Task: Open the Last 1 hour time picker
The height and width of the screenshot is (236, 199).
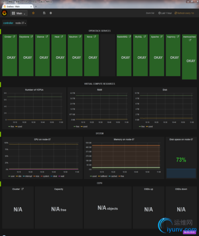Action: tap(165, 13)
